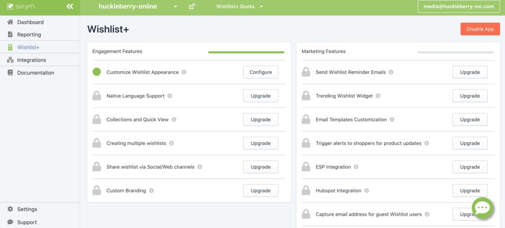This screenshot has height=228, width=505.
Task: Click the Settings gear icon
Action: click(10, 209)
